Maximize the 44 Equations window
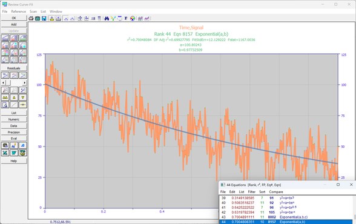The height and width of the screenshot is (224, 356). click(338, 185)
